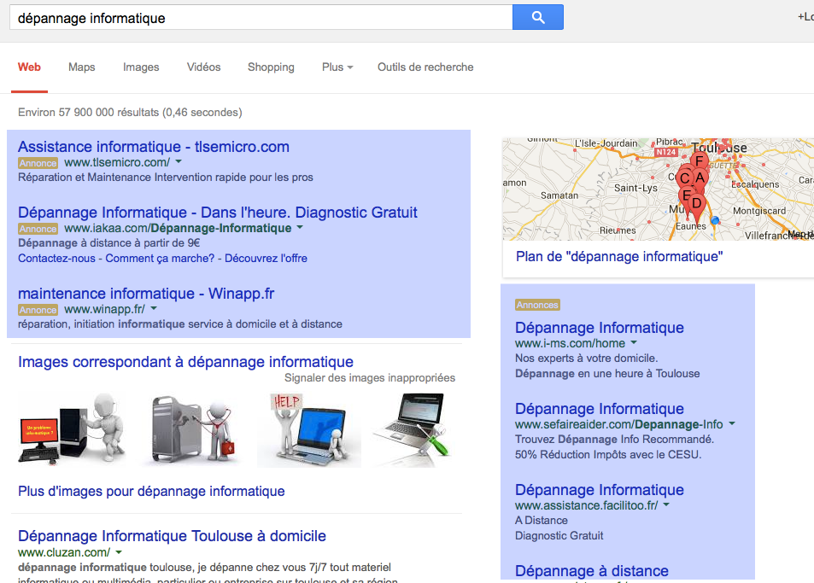Open Outils de recherche
This screenshot has height=583, width=814.
point(425,67)
